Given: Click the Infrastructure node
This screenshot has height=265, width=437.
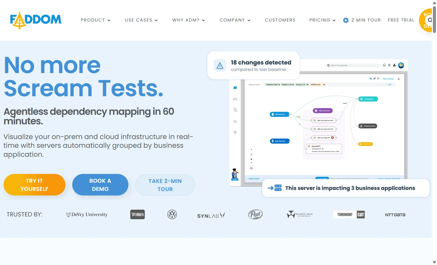Looking at the screenshot, I should coord(367,126).
